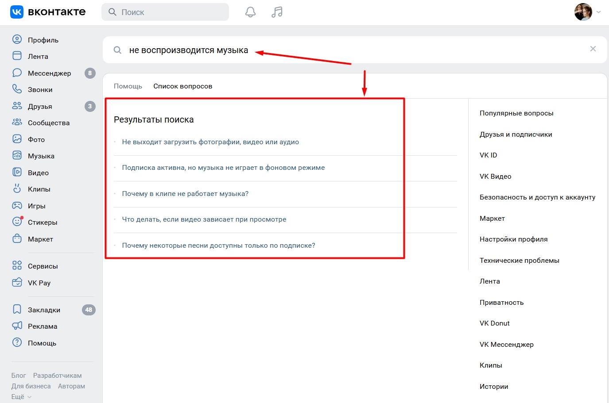This screenshot has height=403, width=609.
Task: Click the Помощь question mark icon
Action: coord(17,343)
